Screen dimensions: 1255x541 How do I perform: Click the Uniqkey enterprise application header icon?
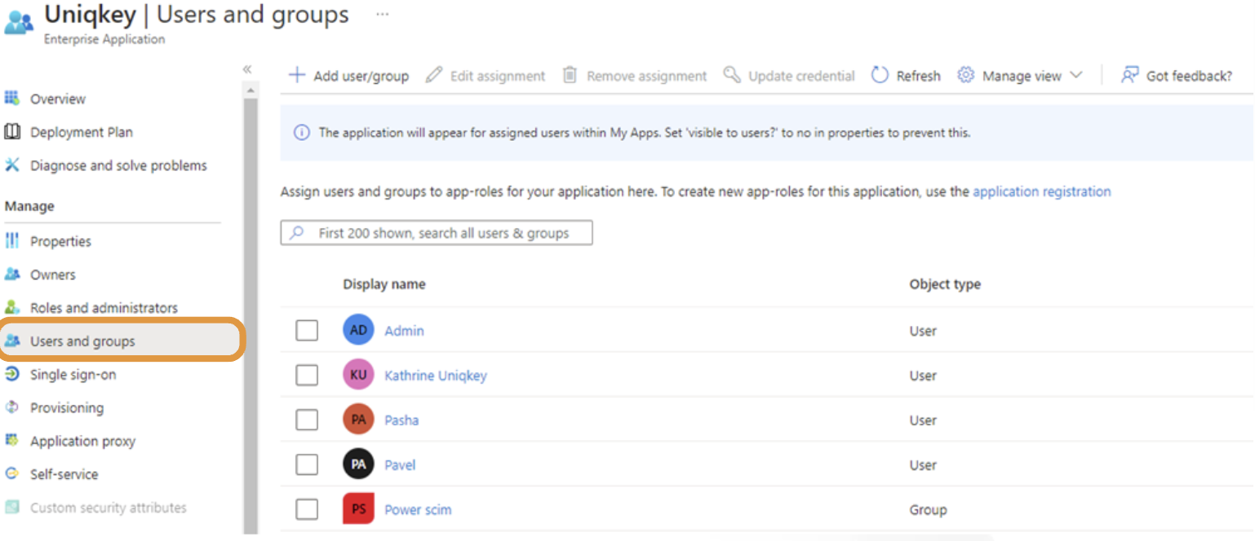point(19,23)
